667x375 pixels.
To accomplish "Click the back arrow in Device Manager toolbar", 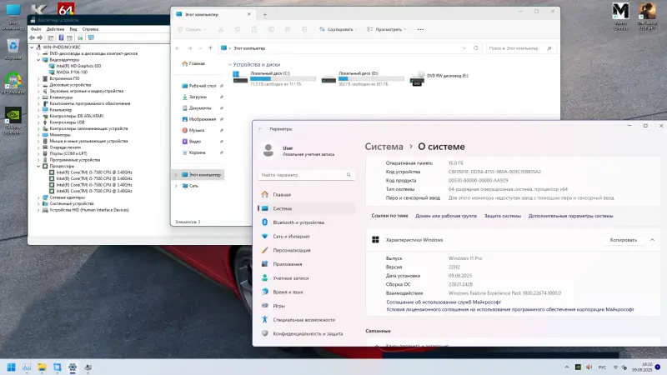I will [x=33, y=37].
